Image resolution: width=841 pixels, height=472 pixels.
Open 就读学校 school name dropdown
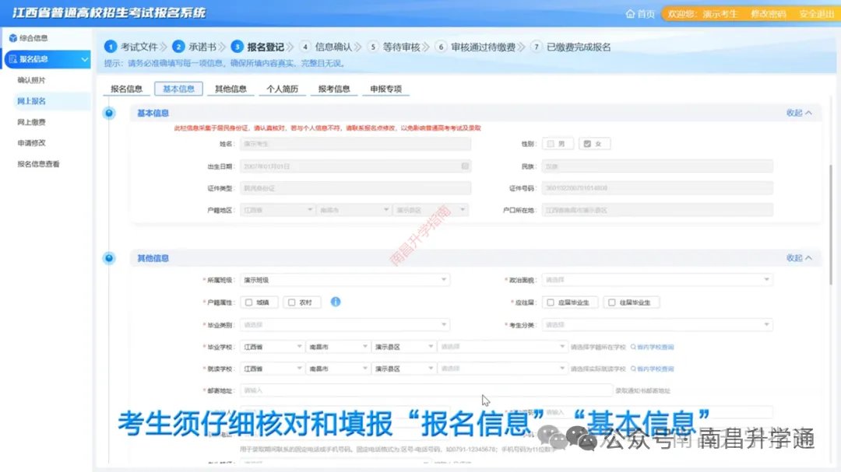point(502,369)
